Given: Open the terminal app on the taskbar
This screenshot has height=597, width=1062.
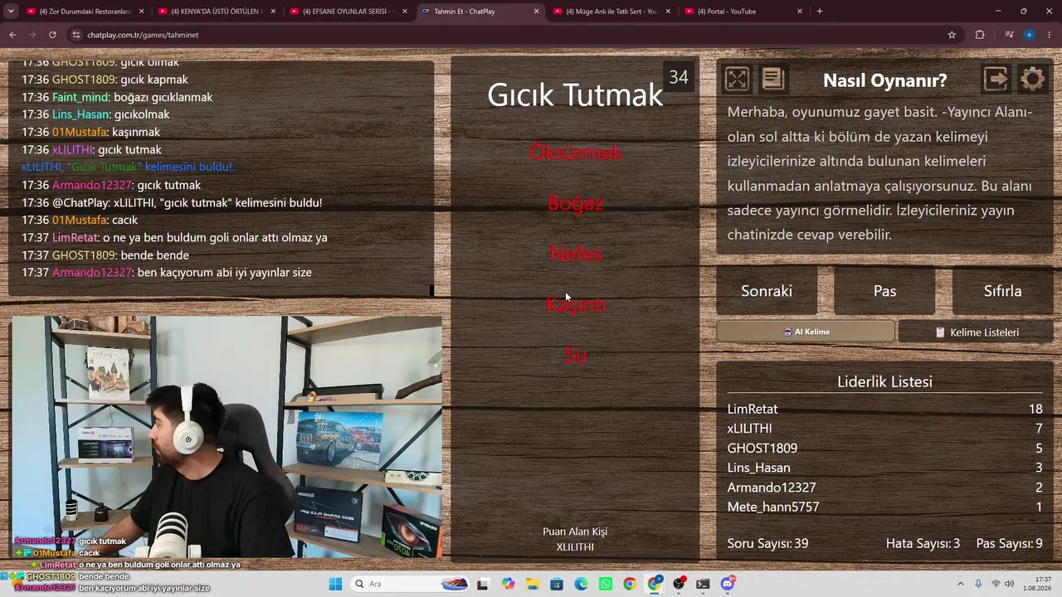Looking at the screenshot, I should pyautogui.click(x=704, y=584).
